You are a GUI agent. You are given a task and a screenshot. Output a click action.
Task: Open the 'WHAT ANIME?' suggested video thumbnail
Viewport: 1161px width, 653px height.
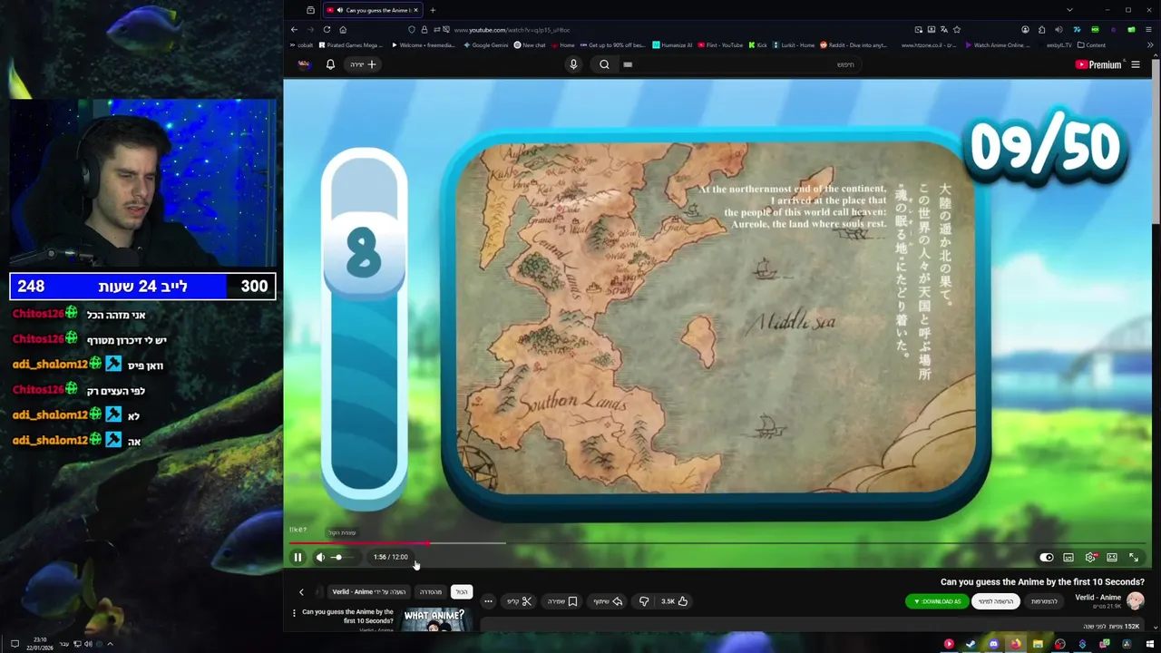coord(434,619)
